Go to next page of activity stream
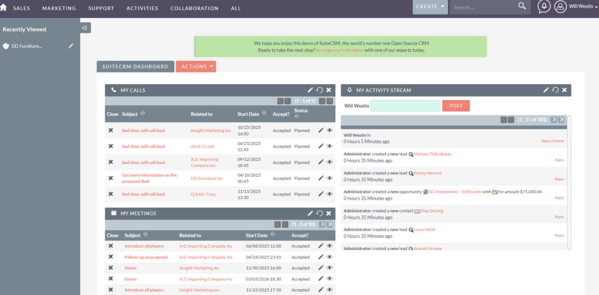 [x=553, y=119]
